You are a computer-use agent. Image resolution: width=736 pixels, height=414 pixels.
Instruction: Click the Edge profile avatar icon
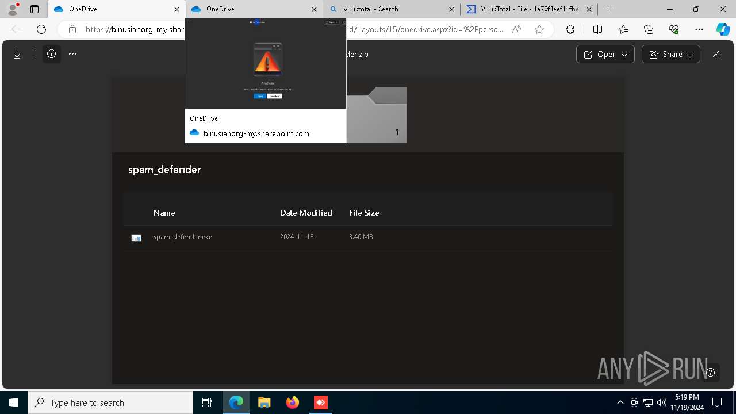tap(12, 9)
